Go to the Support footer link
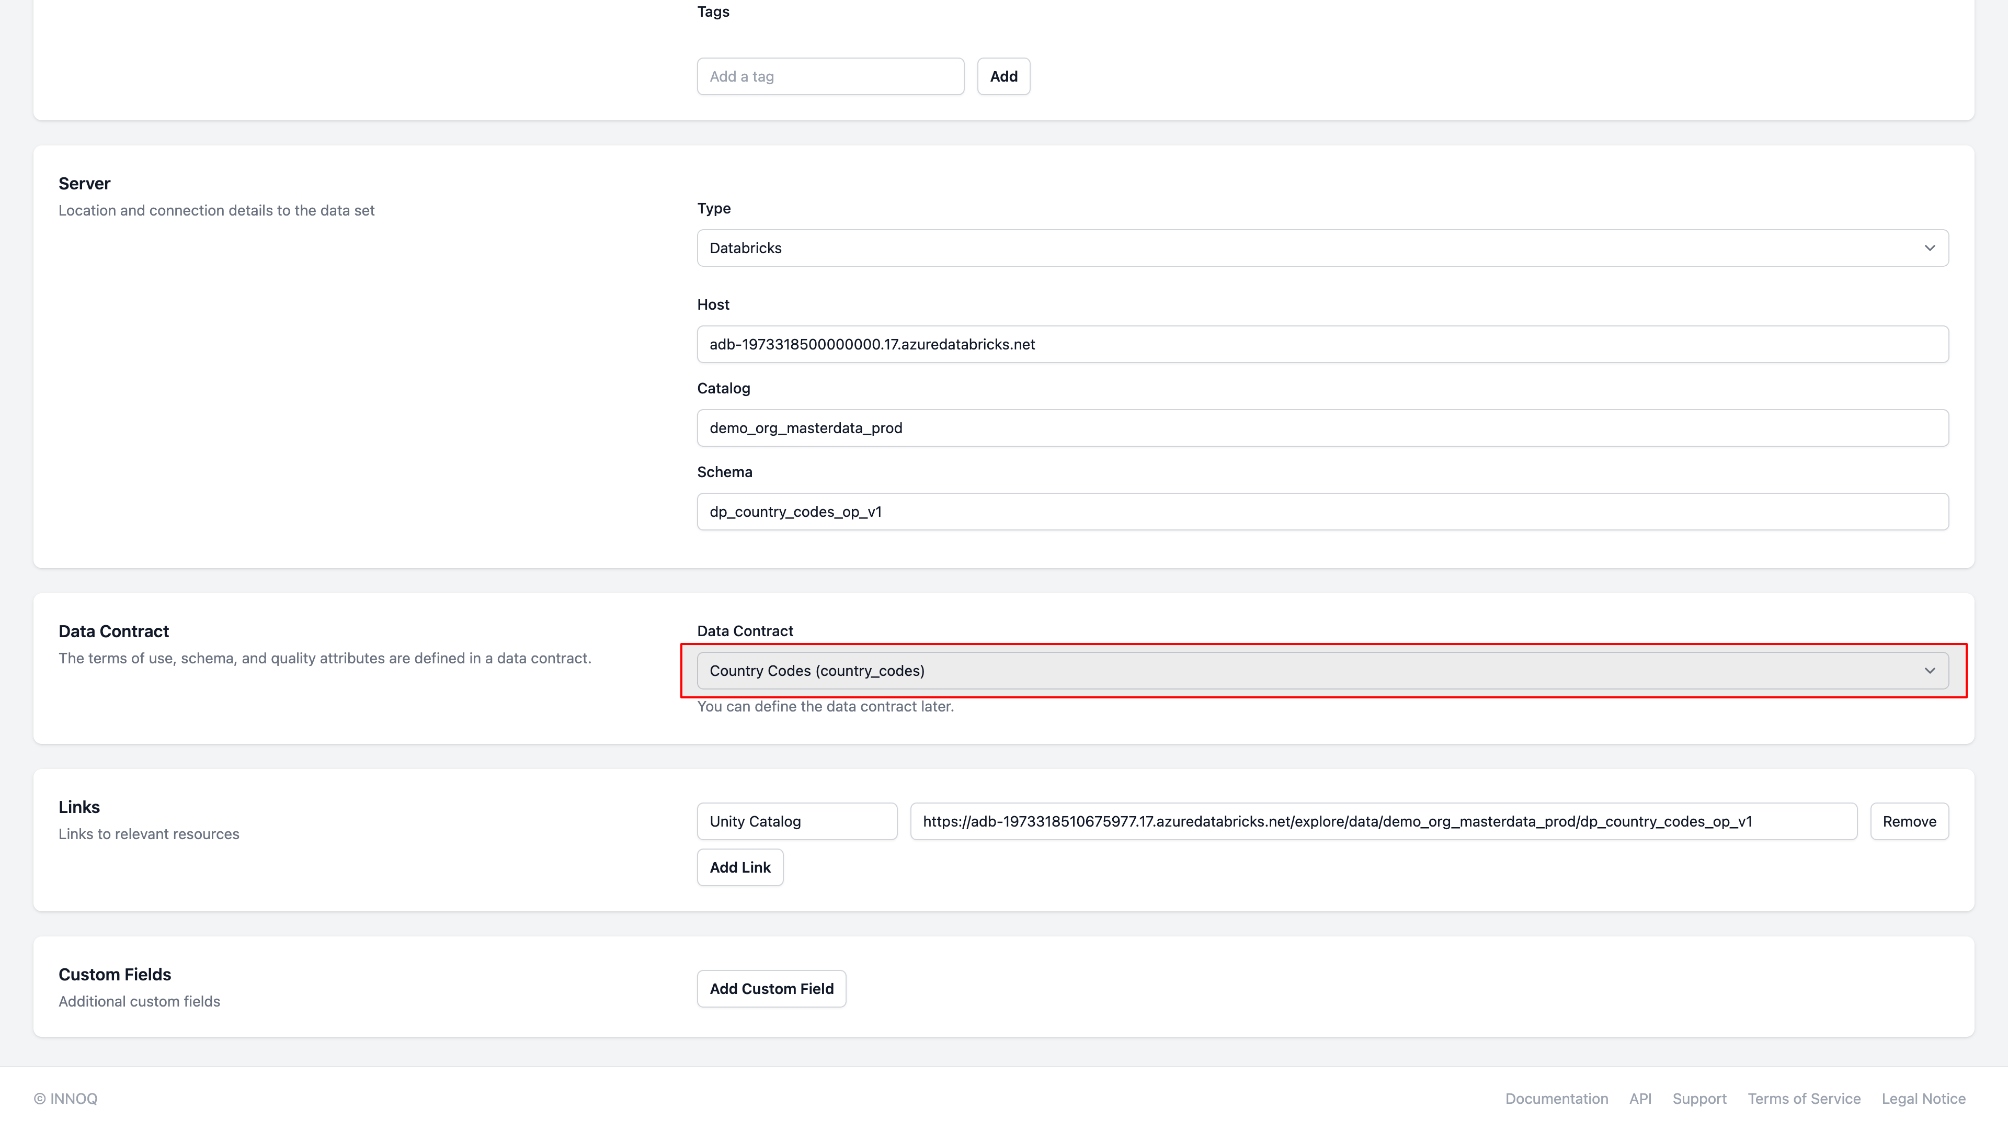Image resolution: width=2008 pixels, height=1130 pixels. [1699, 1099]
